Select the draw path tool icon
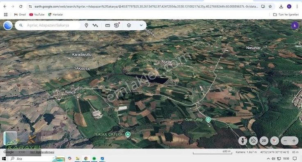302x162 pixels. pyautogui.click(x=95, y=25)
